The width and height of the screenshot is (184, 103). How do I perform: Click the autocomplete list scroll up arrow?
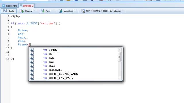pyautogui.click(x=120, y=50)
